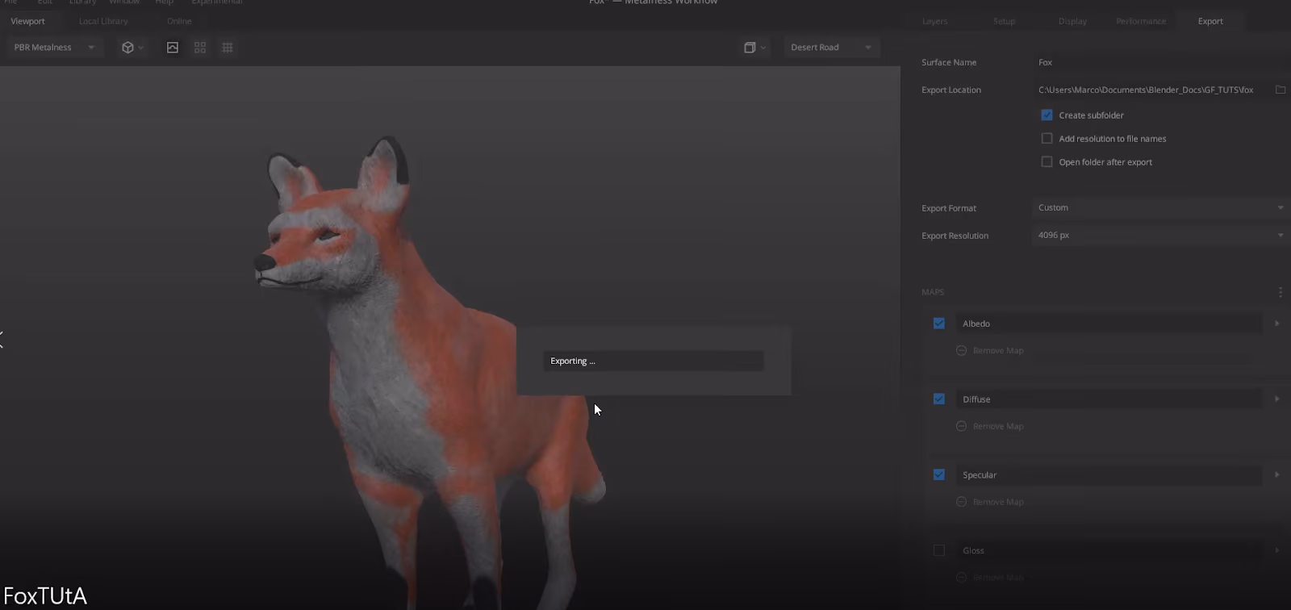The width and height of the screenshot is (1291, 610).
Task: Click the Export Resolution label
Action: [955, 236]
